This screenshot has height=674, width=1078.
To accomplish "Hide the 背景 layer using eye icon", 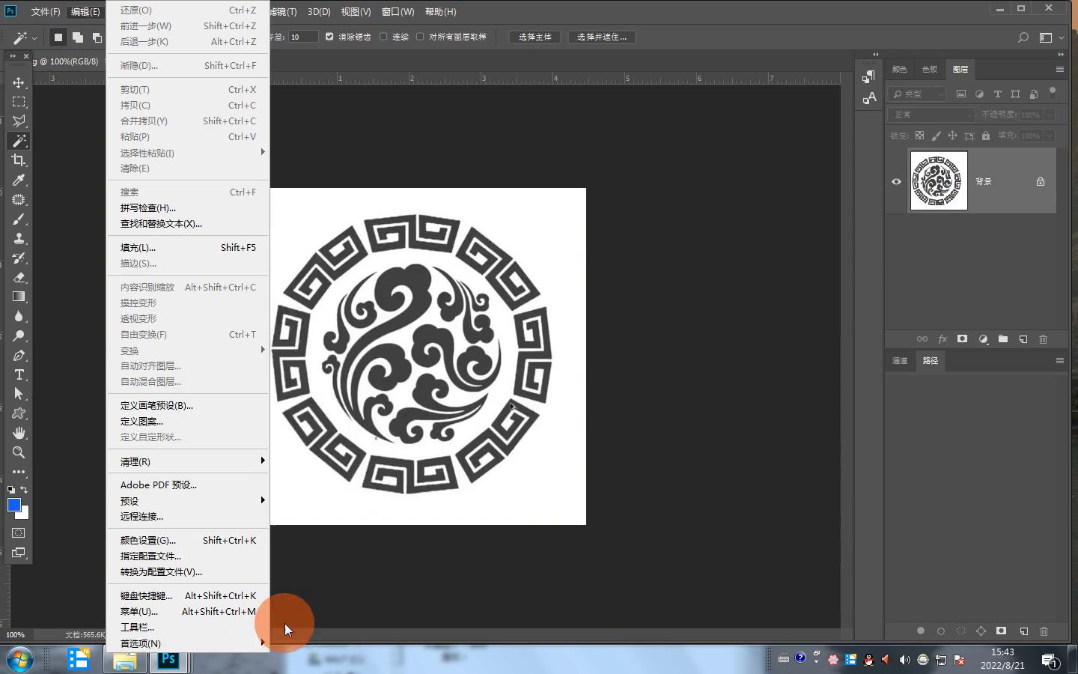I will click(x=896, y=181).
